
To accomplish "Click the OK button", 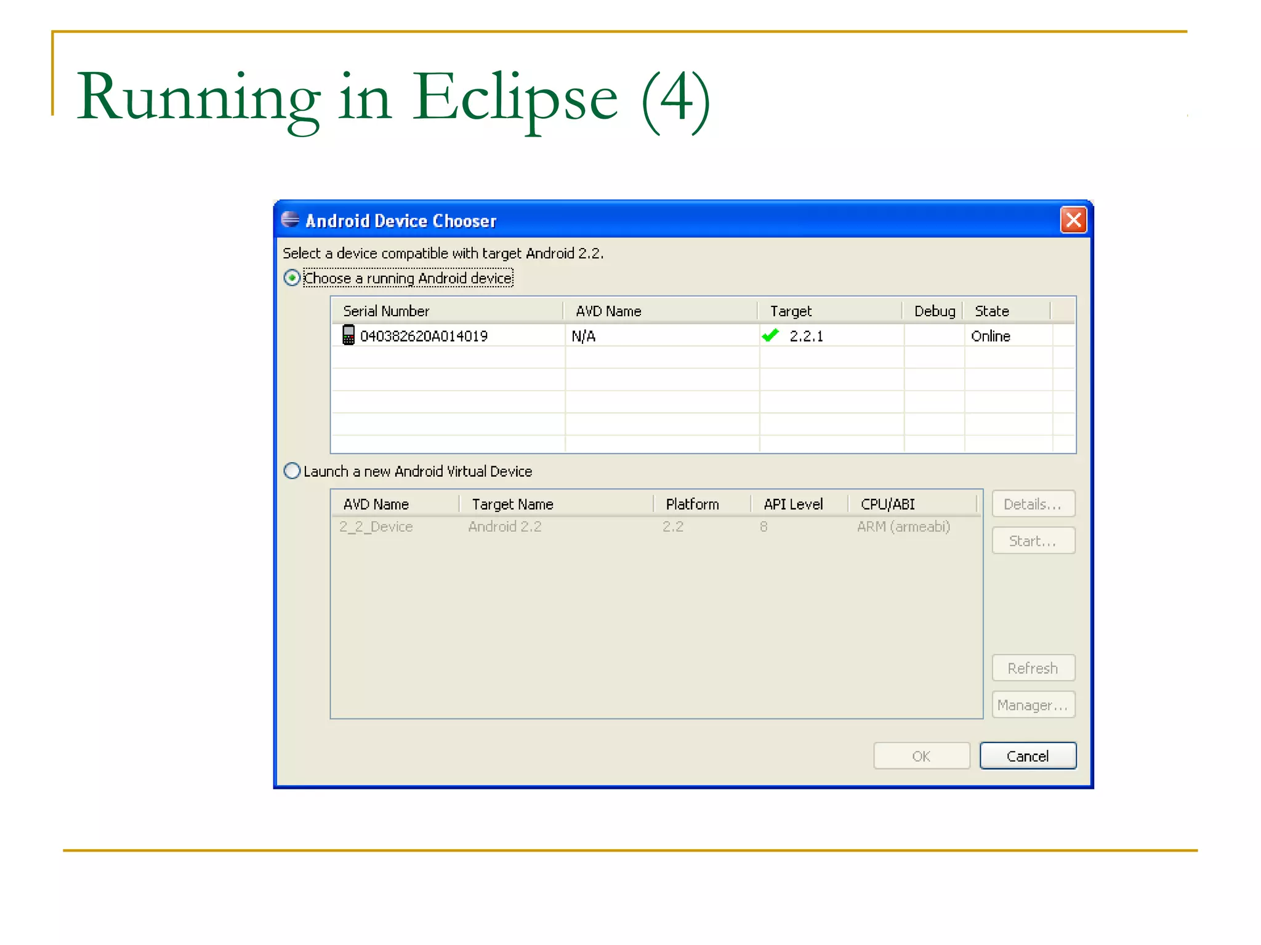I will (921, 756).
